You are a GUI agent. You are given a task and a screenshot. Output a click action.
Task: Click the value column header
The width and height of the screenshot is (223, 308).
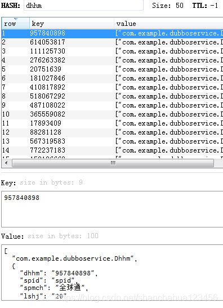pos(168,24)
